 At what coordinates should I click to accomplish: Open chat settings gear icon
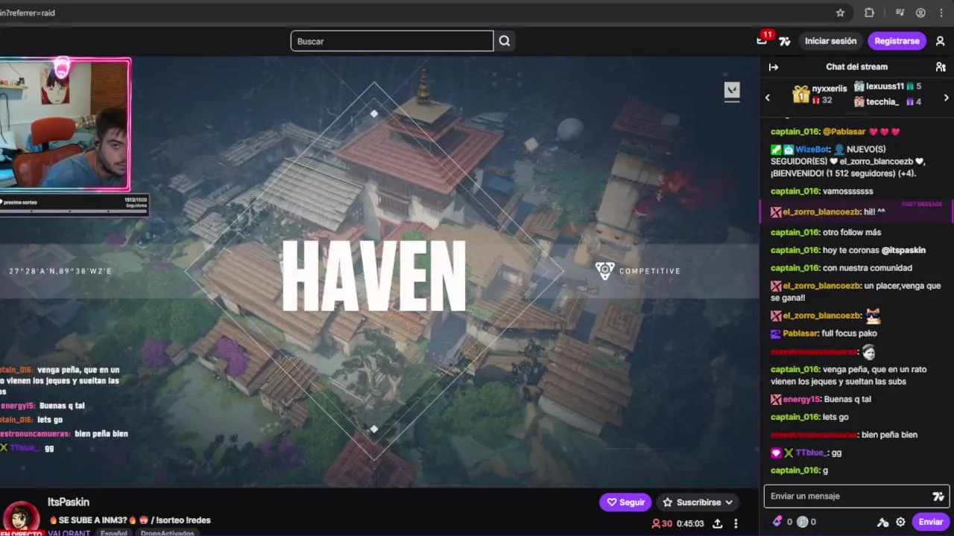coord(900,522)
